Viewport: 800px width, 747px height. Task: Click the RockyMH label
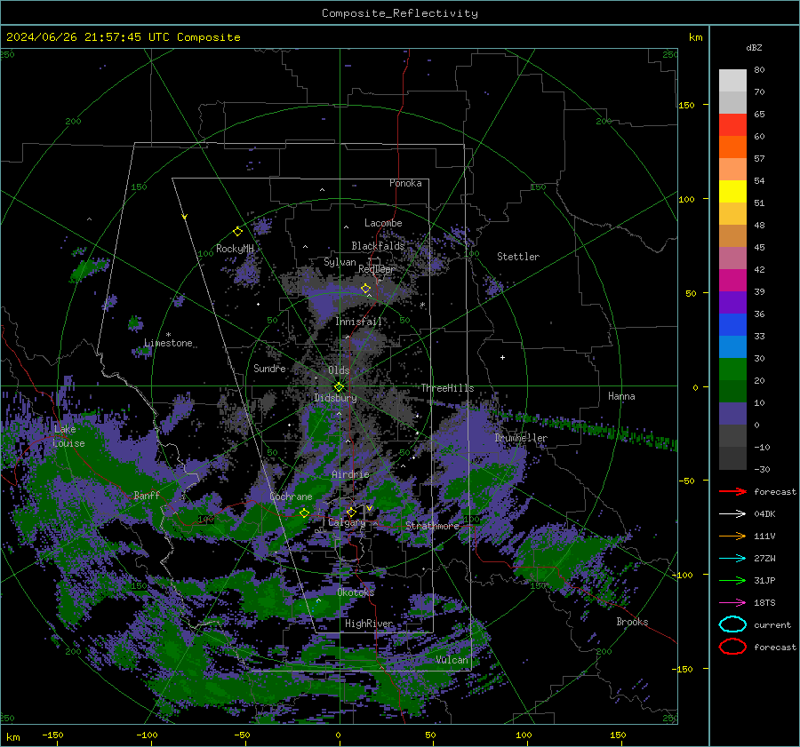click(235, 249)
